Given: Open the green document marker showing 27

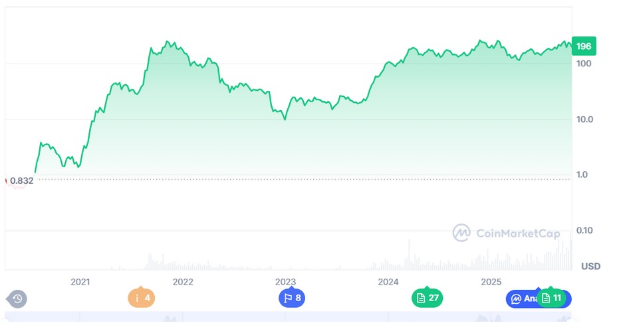Looking at the screenshot, I should [427, 298].
